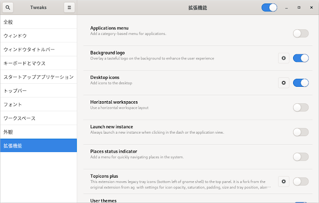Click 'Add a category-based menu' description
The height and width of the screenshot is (203, 319).
coord(128,33)
